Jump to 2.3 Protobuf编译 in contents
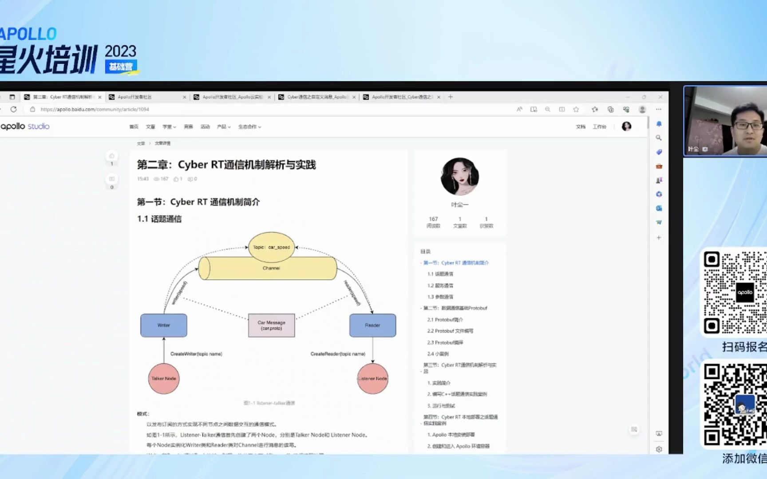 pos(445,342)
